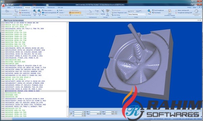Switch to the NC Funktioner ribbon tab
This screenshot has height=121, width=203.
pyautogui.click(x=18, y=7)
